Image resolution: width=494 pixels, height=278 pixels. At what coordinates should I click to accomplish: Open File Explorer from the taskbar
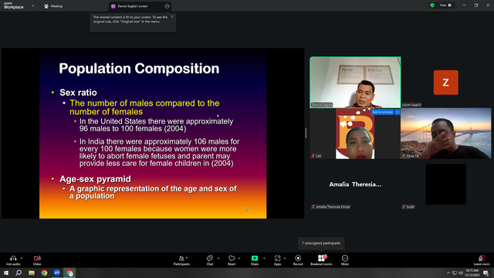point(32,273)
